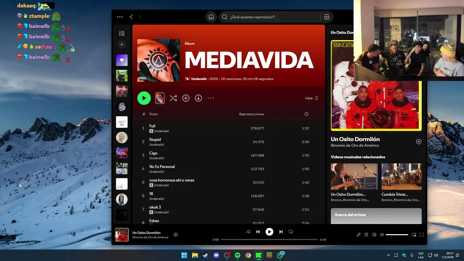Sort by duration clock icon column
Image resolution: width=464 pixels, height=261 pixels.
coord(306,114)
